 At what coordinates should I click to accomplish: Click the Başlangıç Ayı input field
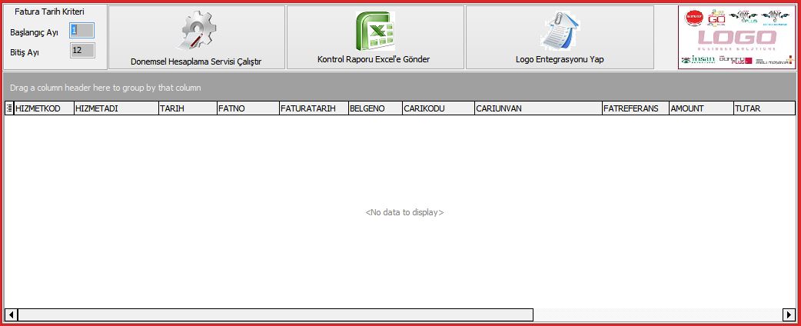tap(81, 31)
